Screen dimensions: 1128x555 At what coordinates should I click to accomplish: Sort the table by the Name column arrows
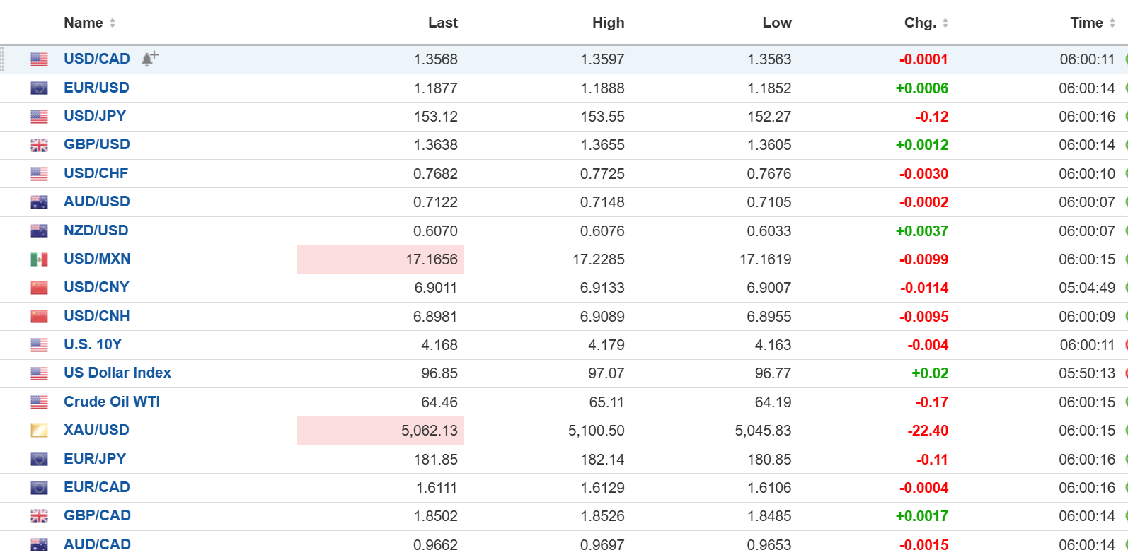click(x=113, y=23)
